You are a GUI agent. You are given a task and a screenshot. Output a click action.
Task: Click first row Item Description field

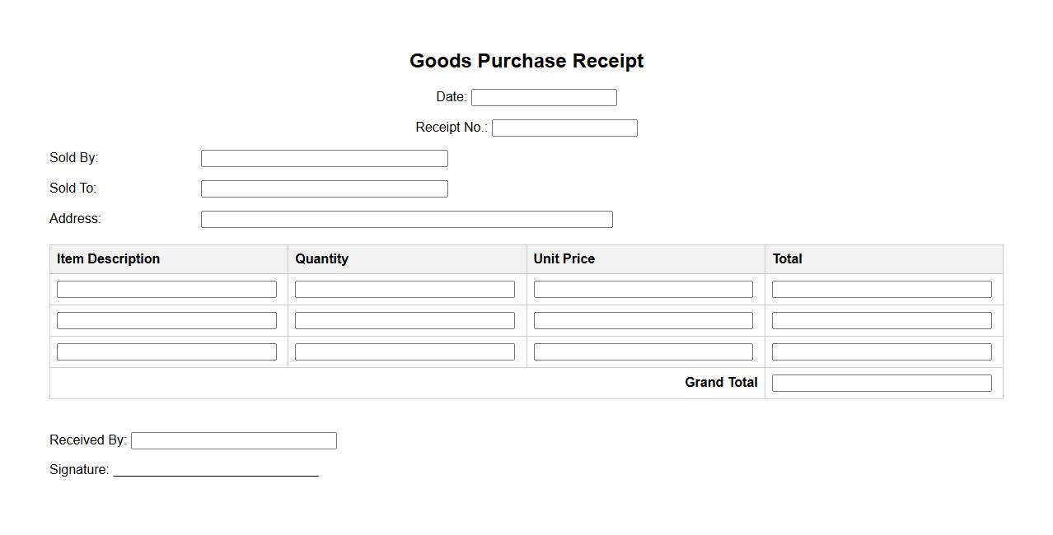pyautogui.click(x=166, y=290)
